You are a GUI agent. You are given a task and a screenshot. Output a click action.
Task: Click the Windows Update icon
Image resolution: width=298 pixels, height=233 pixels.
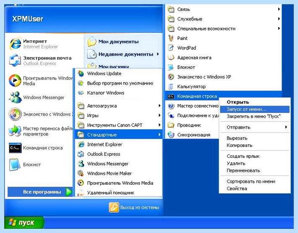pos(81,74)
